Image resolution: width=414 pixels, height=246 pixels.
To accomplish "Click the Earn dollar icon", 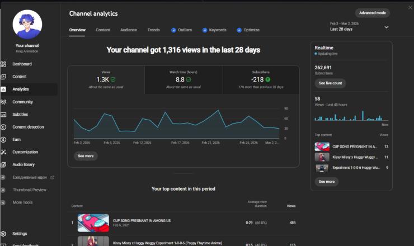I will (3, 139).
